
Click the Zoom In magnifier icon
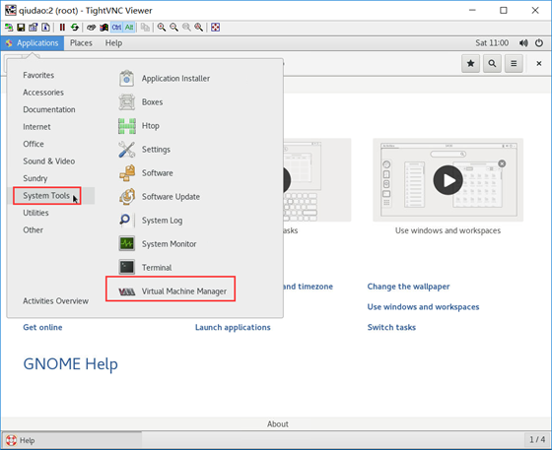coord(162,28)
